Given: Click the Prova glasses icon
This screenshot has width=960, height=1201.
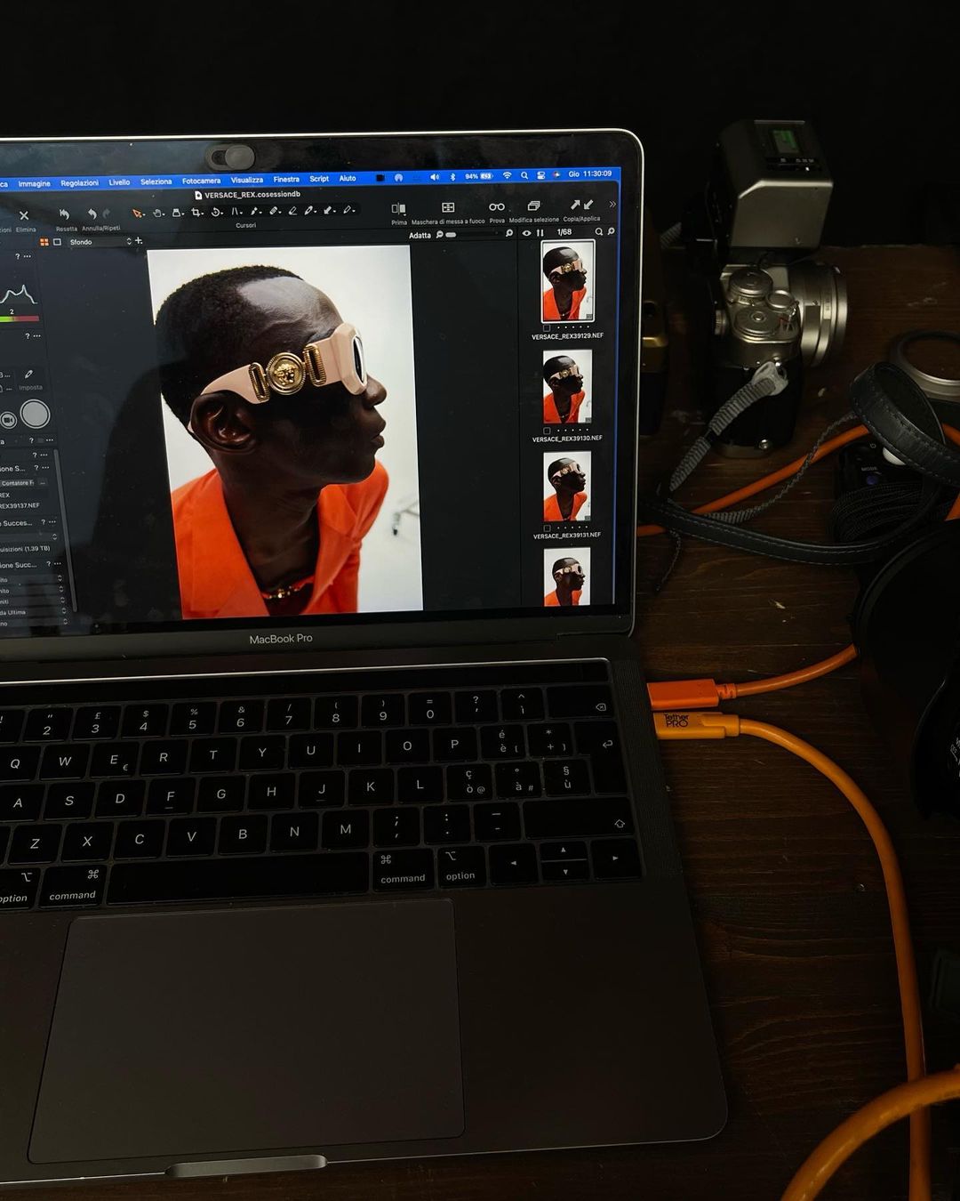Looking at the screenshot, I should (497, 207).
